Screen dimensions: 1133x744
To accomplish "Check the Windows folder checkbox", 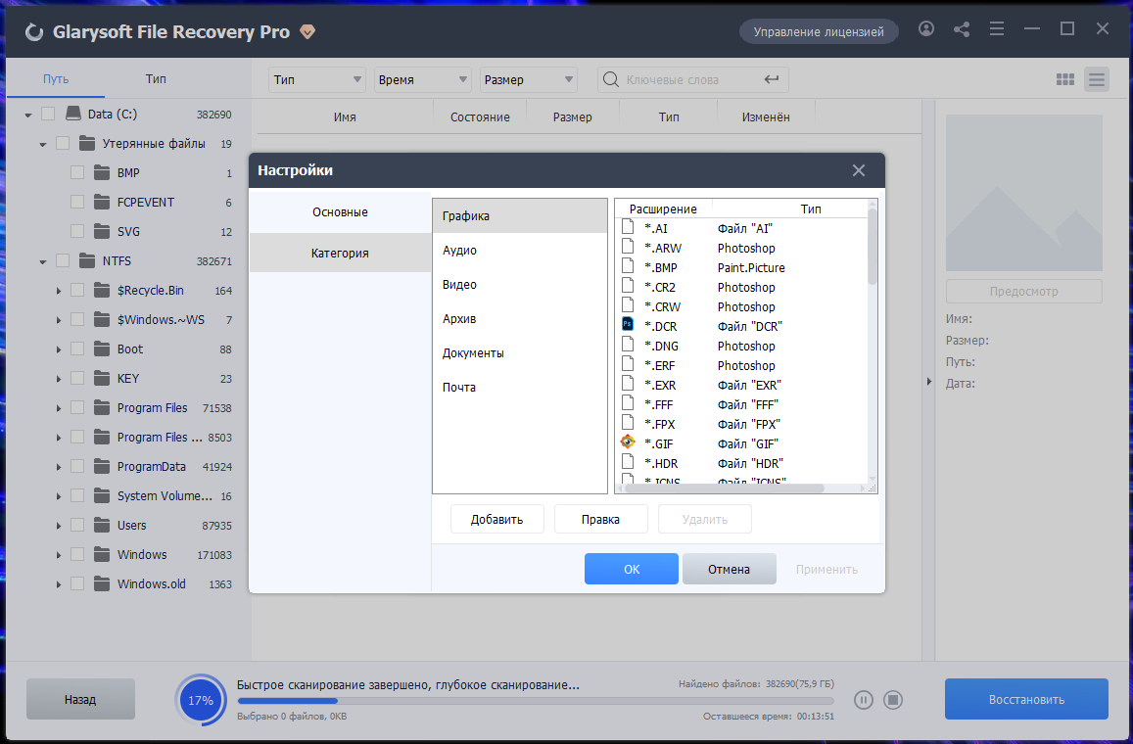I will click(x=77, y=554).
